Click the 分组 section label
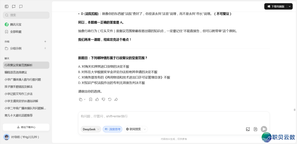Image resolution: width=297 pixels, height=144 pixels. tap(7, 41)
